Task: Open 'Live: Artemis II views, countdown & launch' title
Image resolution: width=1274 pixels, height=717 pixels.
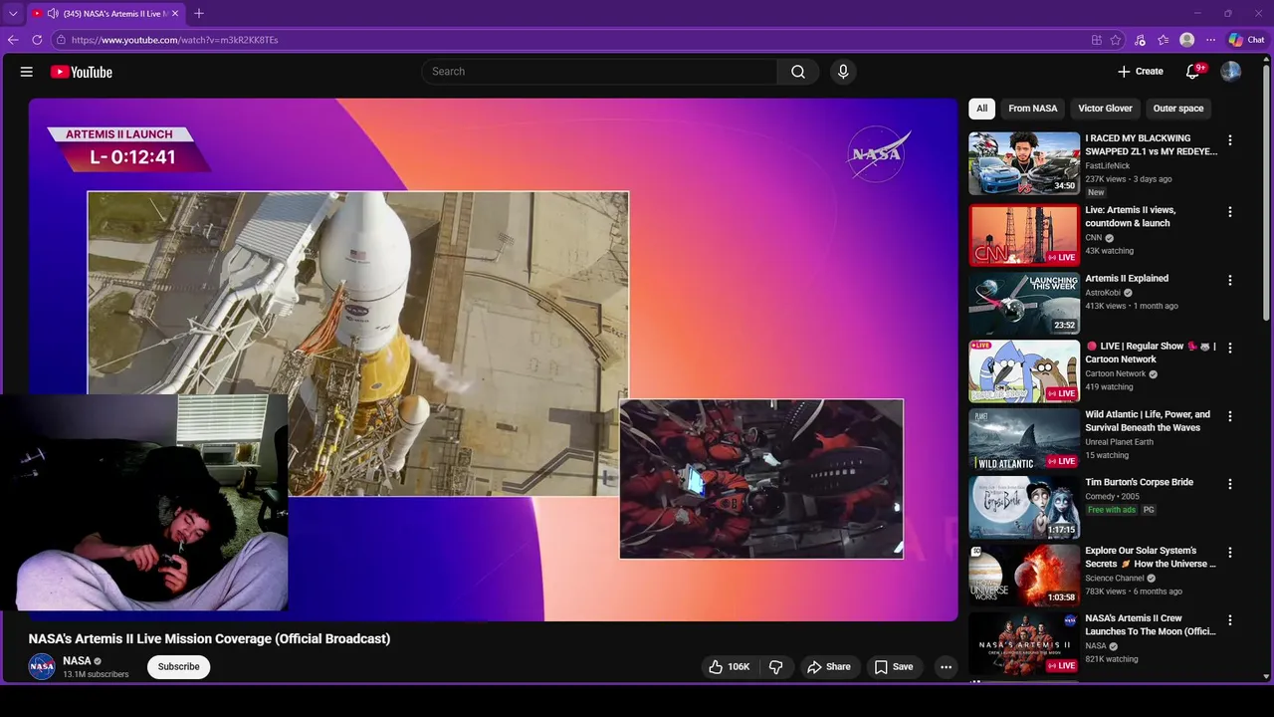Action: 1131,217
